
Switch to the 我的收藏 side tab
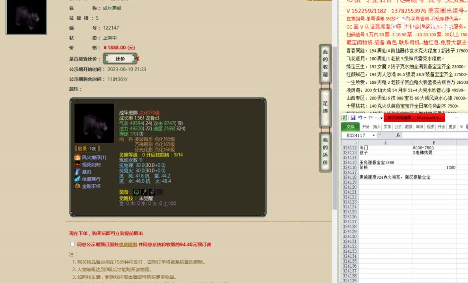325,63
